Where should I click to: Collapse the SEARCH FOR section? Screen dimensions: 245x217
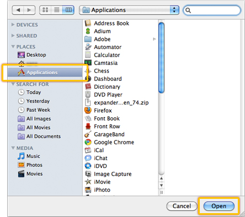pos(13,84)
